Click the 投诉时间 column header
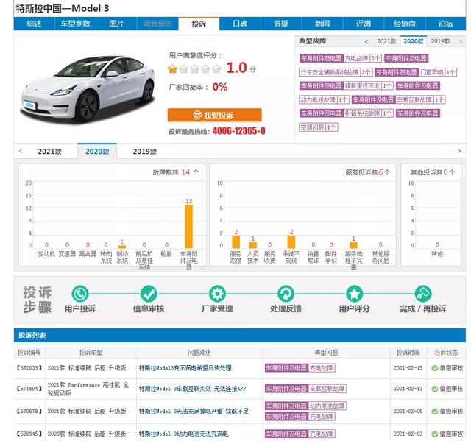Image resolution: width=471 pixels, height=441 pixels. tap(408, 353)
